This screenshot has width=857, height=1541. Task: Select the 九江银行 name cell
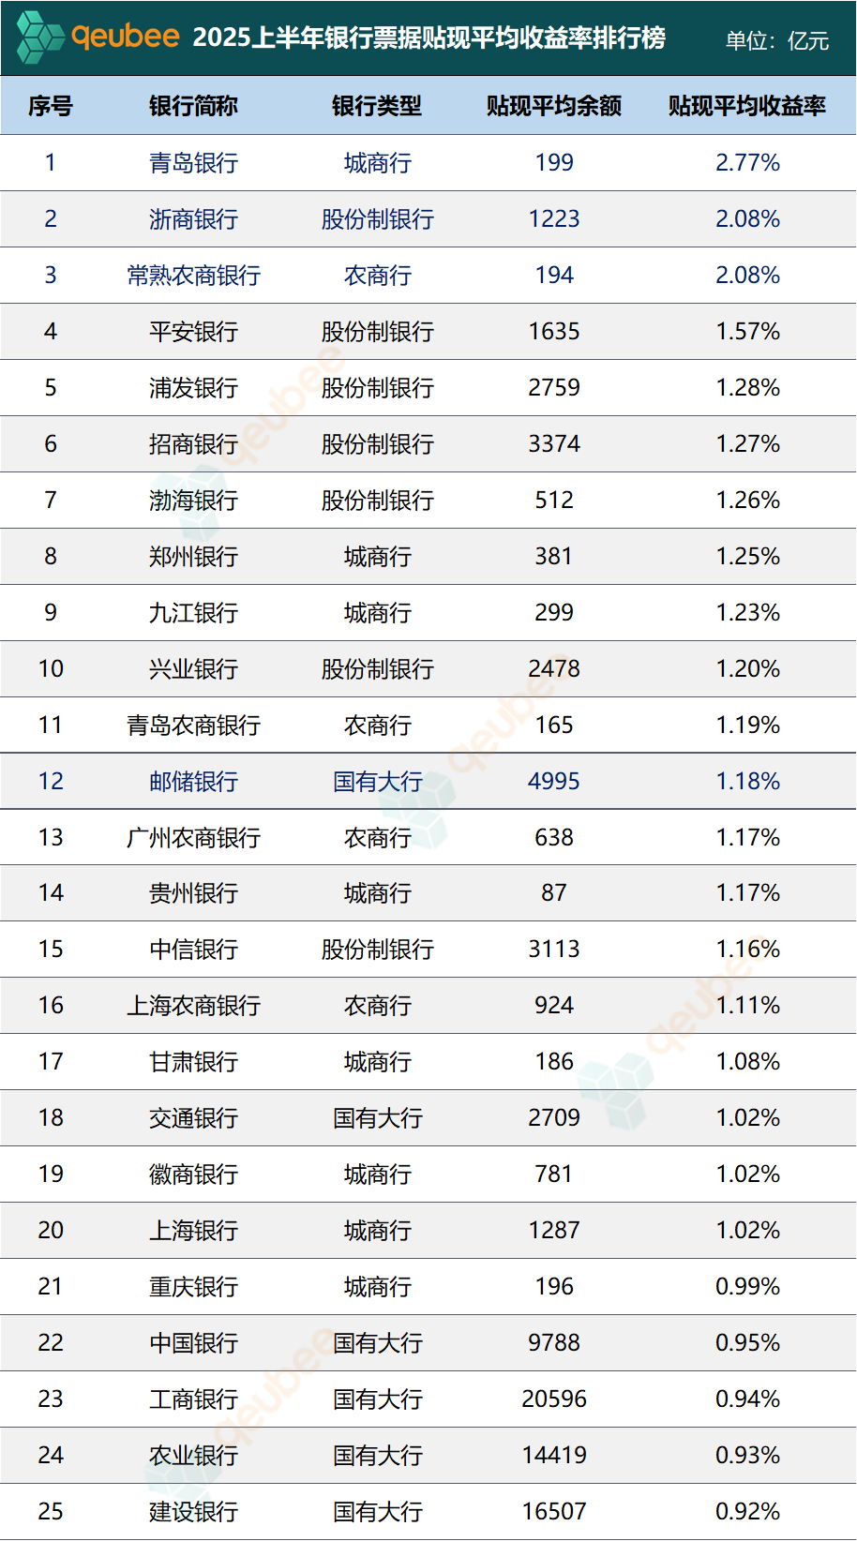(x=193, y=613)
